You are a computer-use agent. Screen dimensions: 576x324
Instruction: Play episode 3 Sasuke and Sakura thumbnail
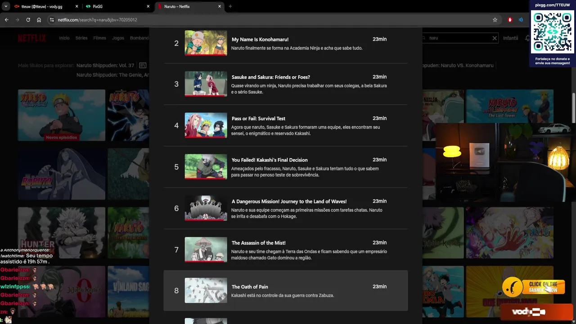[x=206, y=84]
